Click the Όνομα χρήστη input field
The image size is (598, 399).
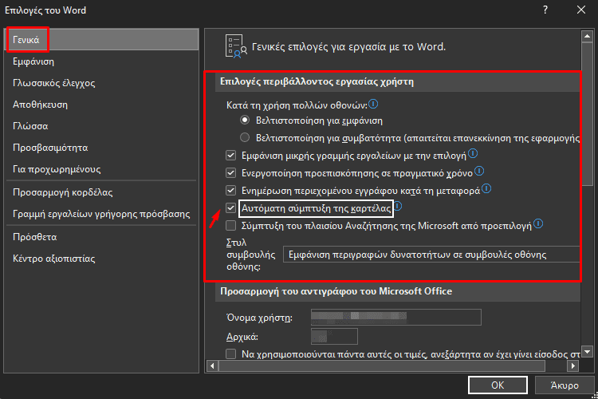[x=395, y=317]
